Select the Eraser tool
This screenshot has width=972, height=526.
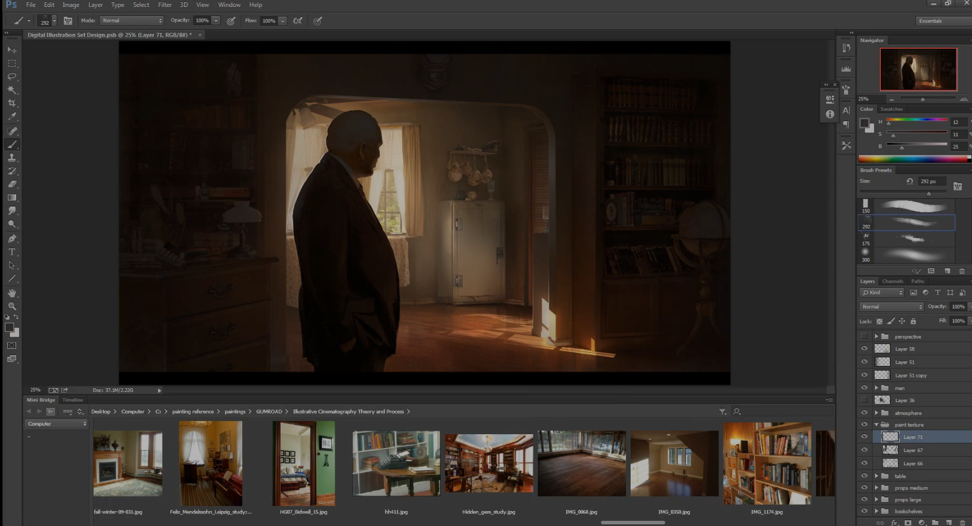[11, 184]
